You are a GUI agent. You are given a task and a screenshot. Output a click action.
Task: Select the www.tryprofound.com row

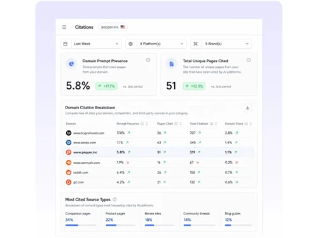(159, 133)
